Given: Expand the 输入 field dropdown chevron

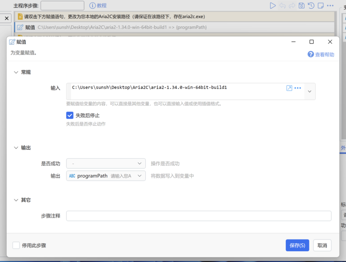Looking at the screenshot, I should (309, 91).
